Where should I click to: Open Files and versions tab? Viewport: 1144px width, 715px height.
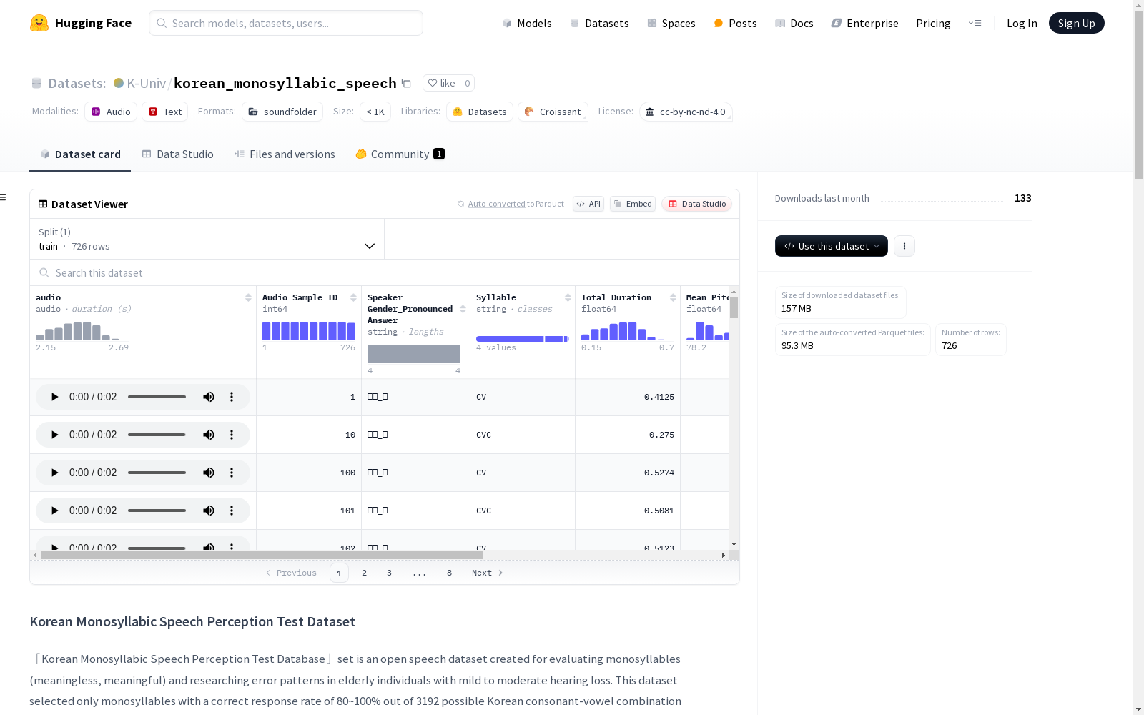coord(285,154)
